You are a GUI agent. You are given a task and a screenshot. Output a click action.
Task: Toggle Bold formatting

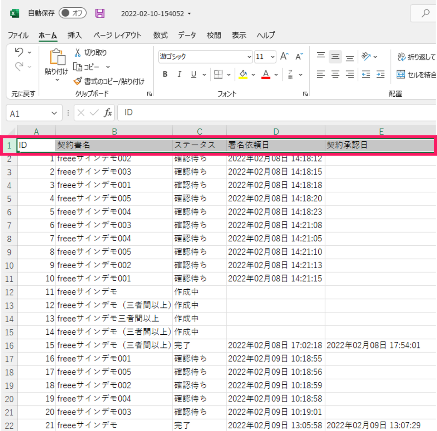coord(165,74)
